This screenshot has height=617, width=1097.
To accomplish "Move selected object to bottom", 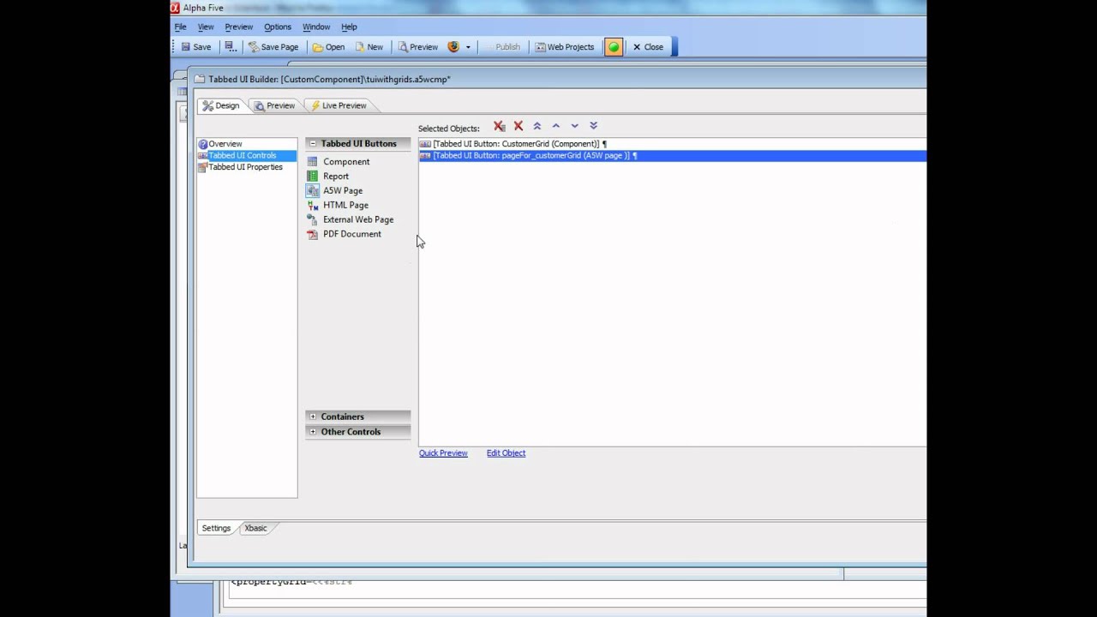I will tap(594, 127).
